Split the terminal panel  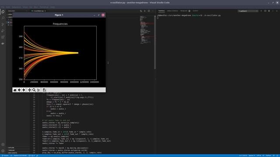coord(265,11)
